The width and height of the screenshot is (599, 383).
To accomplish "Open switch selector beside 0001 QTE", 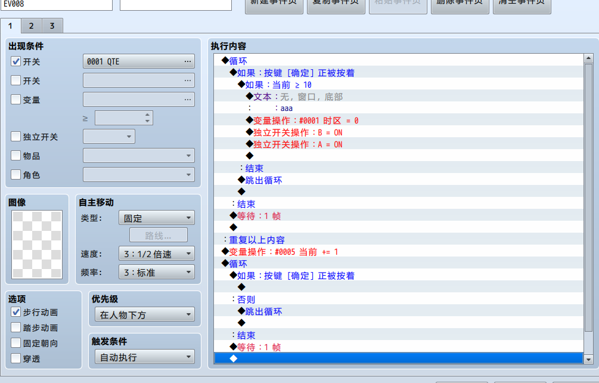I will 187,61.
